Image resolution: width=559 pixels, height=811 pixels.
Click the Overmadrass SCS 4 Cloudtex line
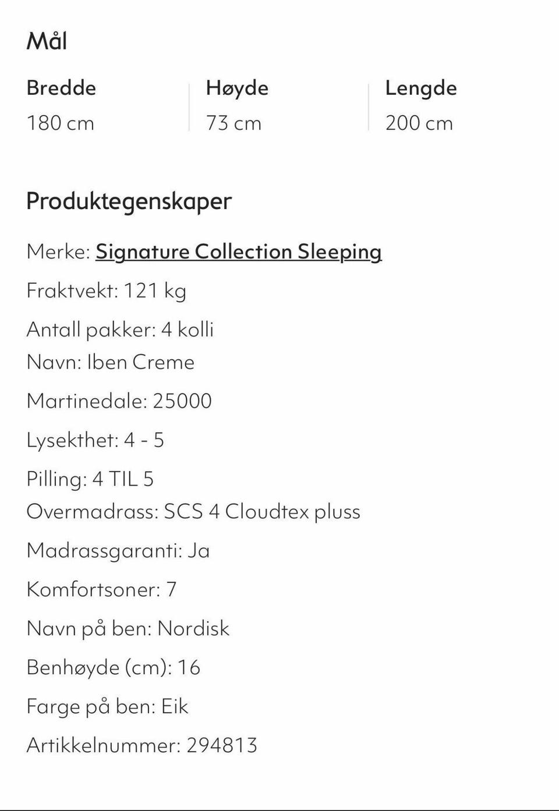(193, 512)
